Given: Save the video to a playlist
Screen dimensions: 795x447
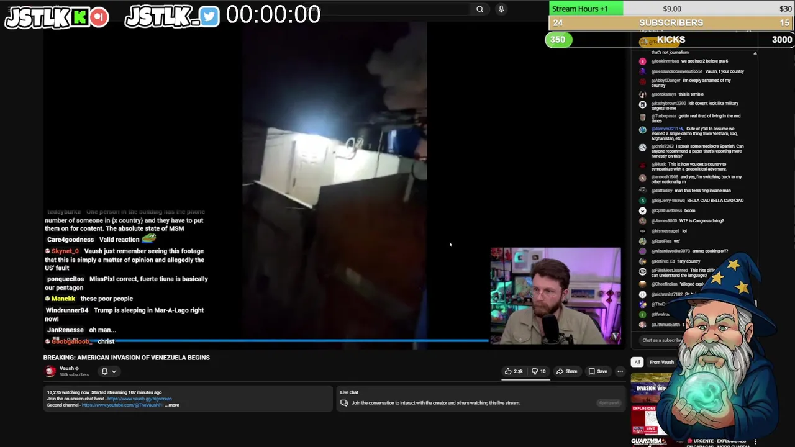Looking at the screenshot, I should 597,371.
